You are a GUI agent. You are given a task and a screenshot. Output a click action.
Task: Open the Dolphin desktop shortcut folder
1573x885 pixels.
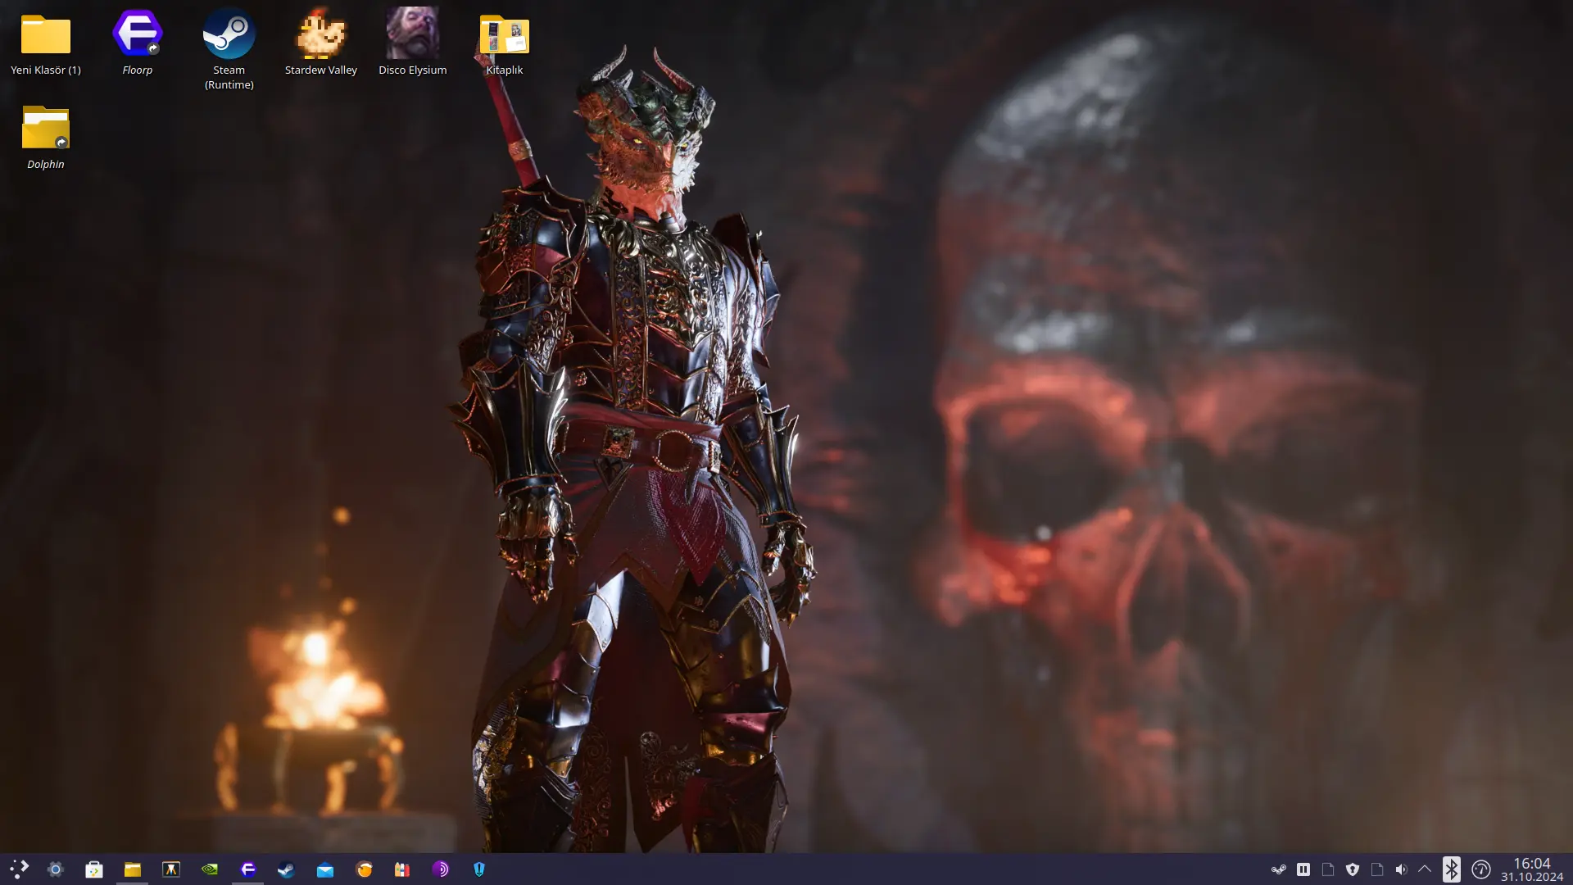(x=46, y=138)
